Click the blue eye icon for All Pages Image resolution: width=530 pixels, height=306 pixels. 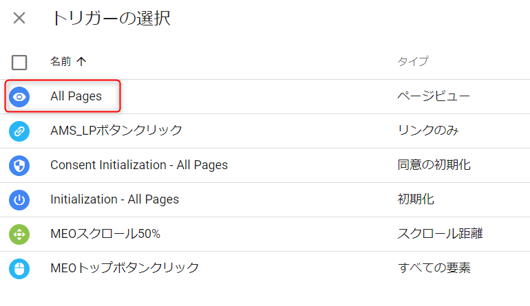[x=19, y=97]
